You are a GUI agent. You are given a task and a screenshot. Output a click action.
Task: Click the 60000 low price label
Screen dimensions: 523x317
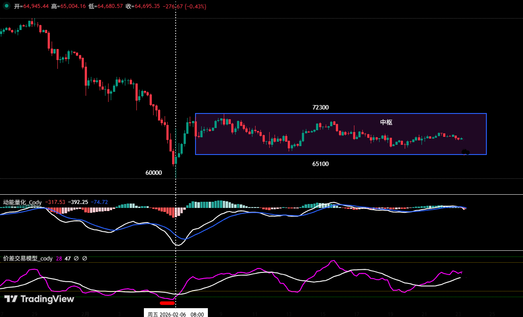[153, 173]
